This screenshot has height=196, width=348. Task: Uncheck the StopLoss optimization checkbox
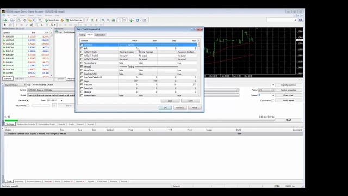tap(82, 85)
